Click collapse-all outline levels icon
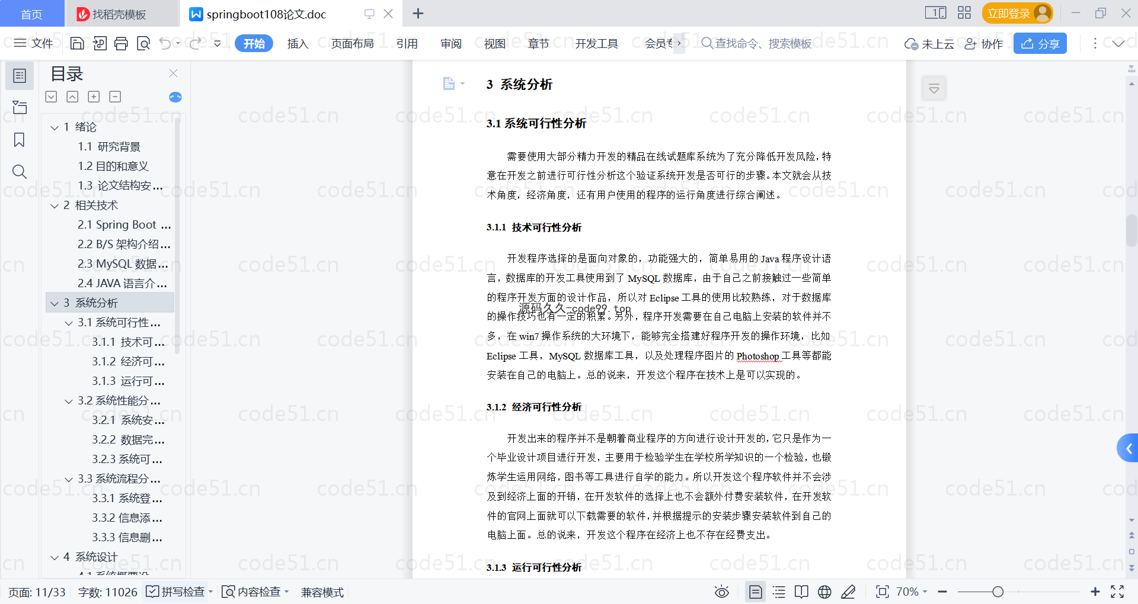1138x604 pixels. click(72, 97)
